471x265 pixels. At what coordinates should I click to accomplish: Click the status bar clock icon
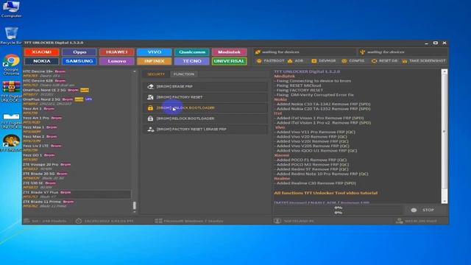pyautogui.click(x=79, y=221)
